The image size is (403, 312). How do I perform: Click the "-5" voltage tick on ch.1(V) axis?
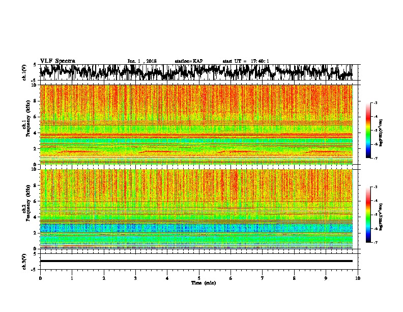pos(34,81)
